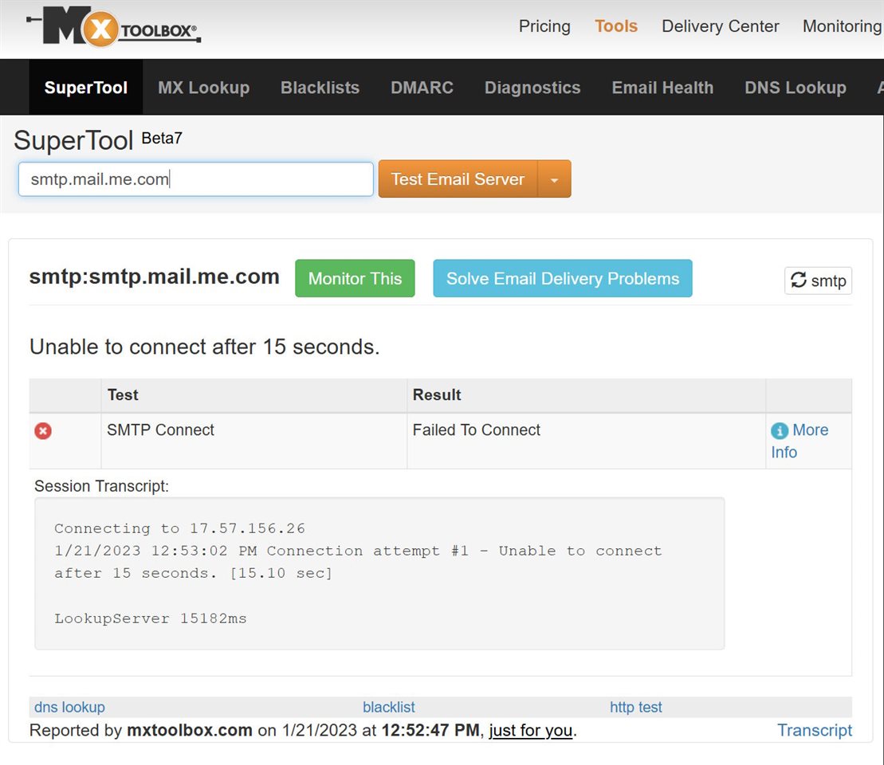The image size is (884, 765).
Task: Open the Diagnostics tab
Action: 532,88
